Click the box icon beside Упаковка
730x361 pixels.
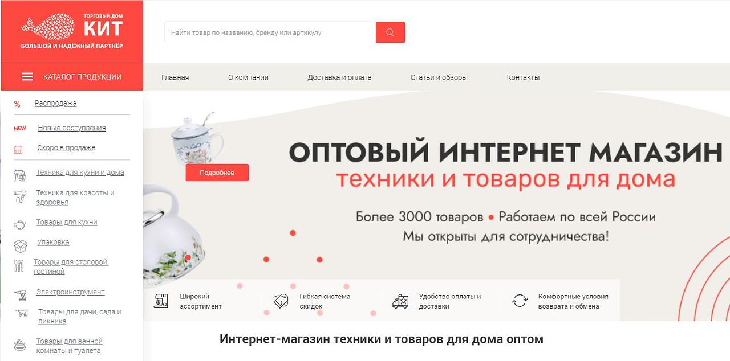click(20, 246)
